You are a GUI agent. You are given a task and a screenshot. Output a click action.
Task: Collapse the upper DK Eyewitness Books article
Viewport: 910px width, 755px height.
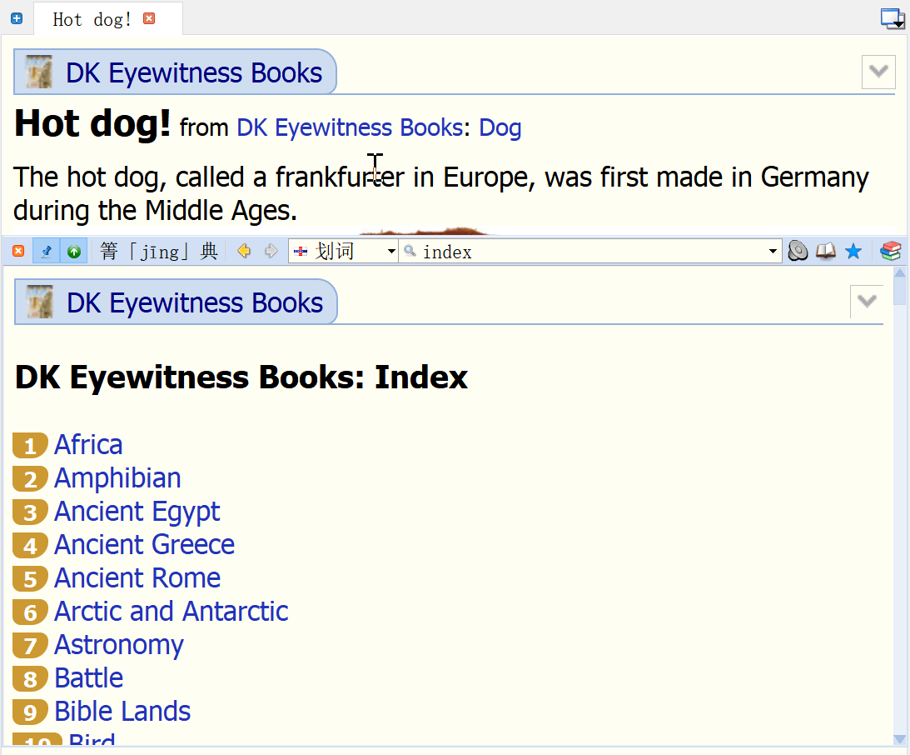pos(878,72)
